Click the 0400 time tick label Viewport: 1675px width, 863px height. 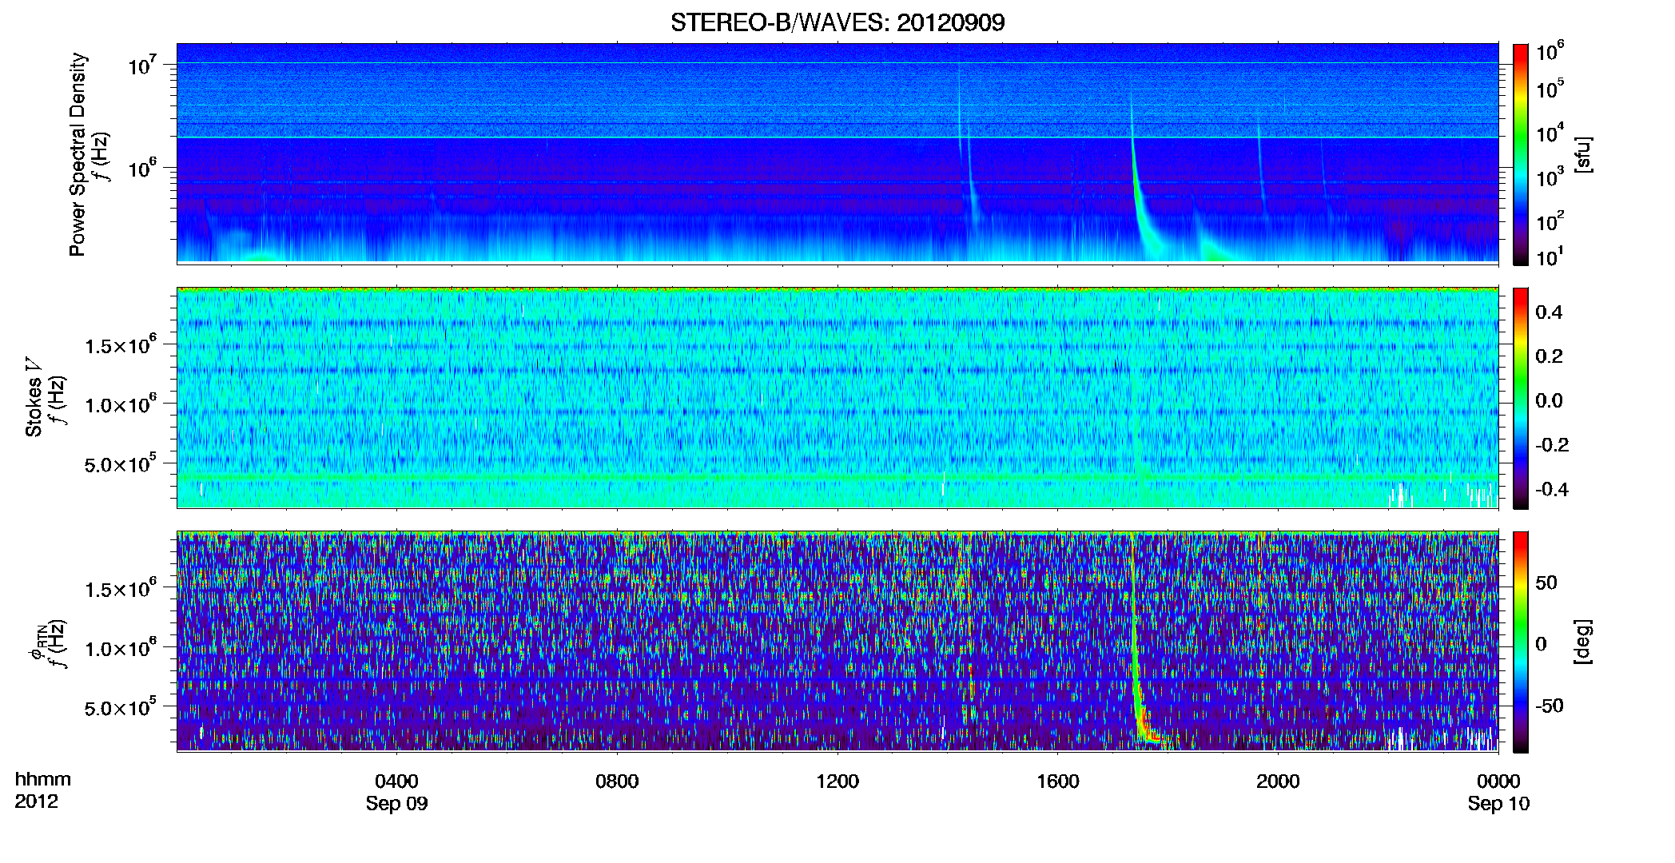[396, 781]
